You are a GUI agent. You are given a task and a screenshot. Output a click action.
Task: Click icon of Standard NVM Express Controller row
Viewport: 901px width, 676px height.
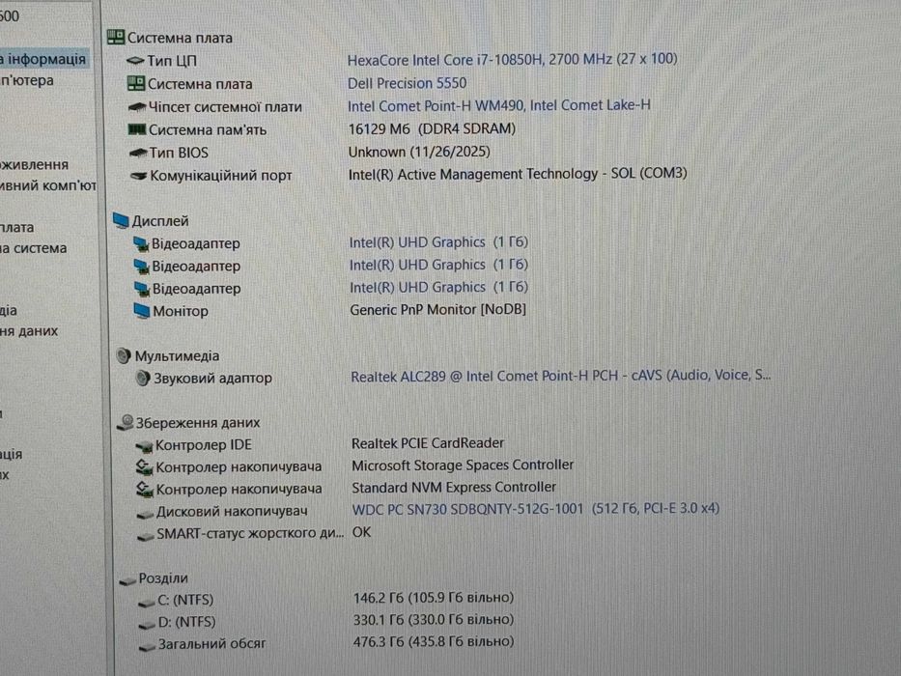(x=144, y=490)
